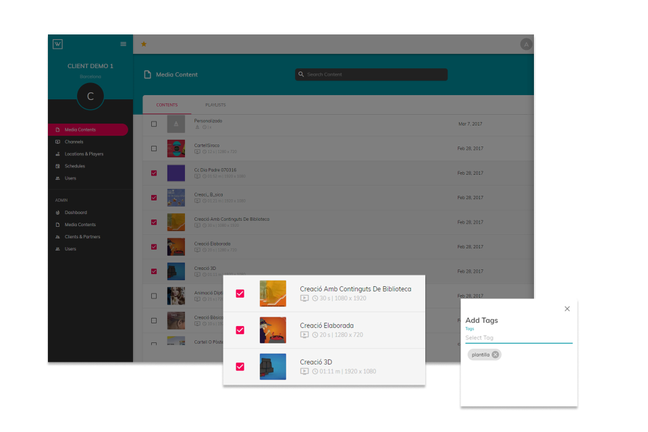Open Media Contents in main sidebar

coord(88,130)
